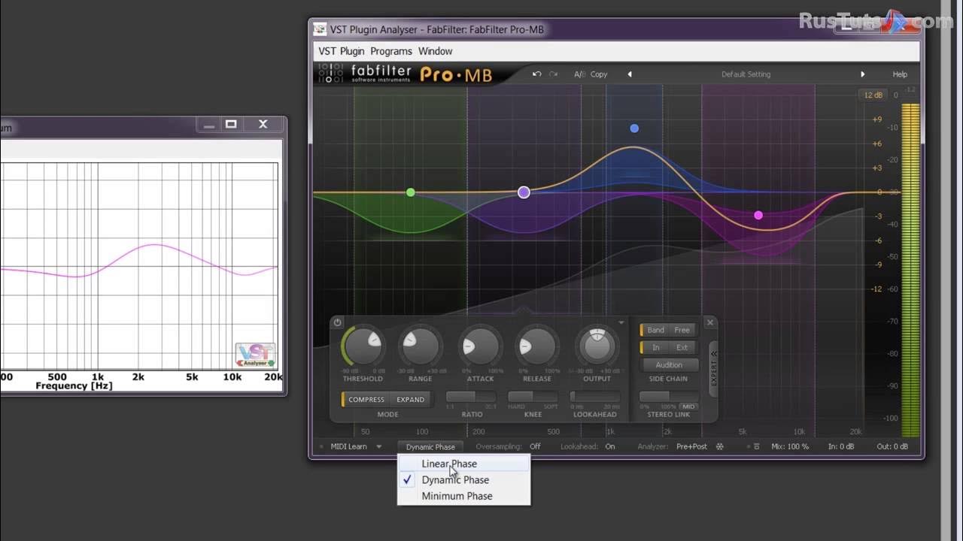Set mode to Compress
The width and height of the screenshot is (963, 541).
(366, 400)
